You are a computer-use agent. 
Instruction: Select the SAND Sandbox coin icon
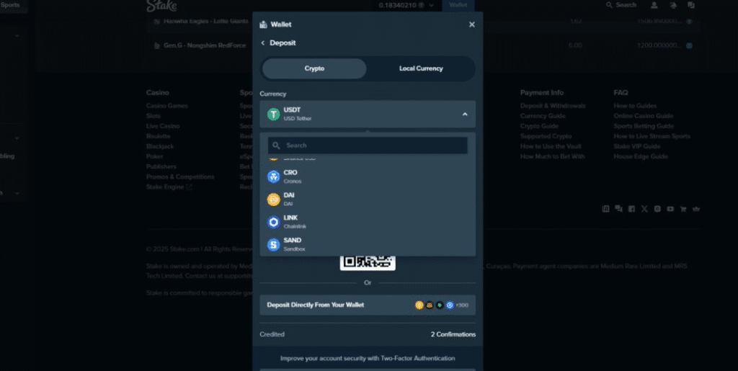point(273,244)
